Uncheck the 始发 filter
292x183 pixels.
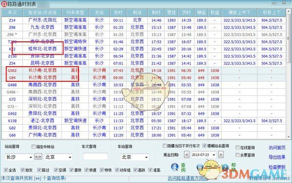tap(23, 170)
